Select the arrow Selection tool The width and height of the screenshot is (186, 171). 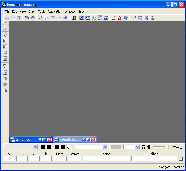click(x=5, y=28)
